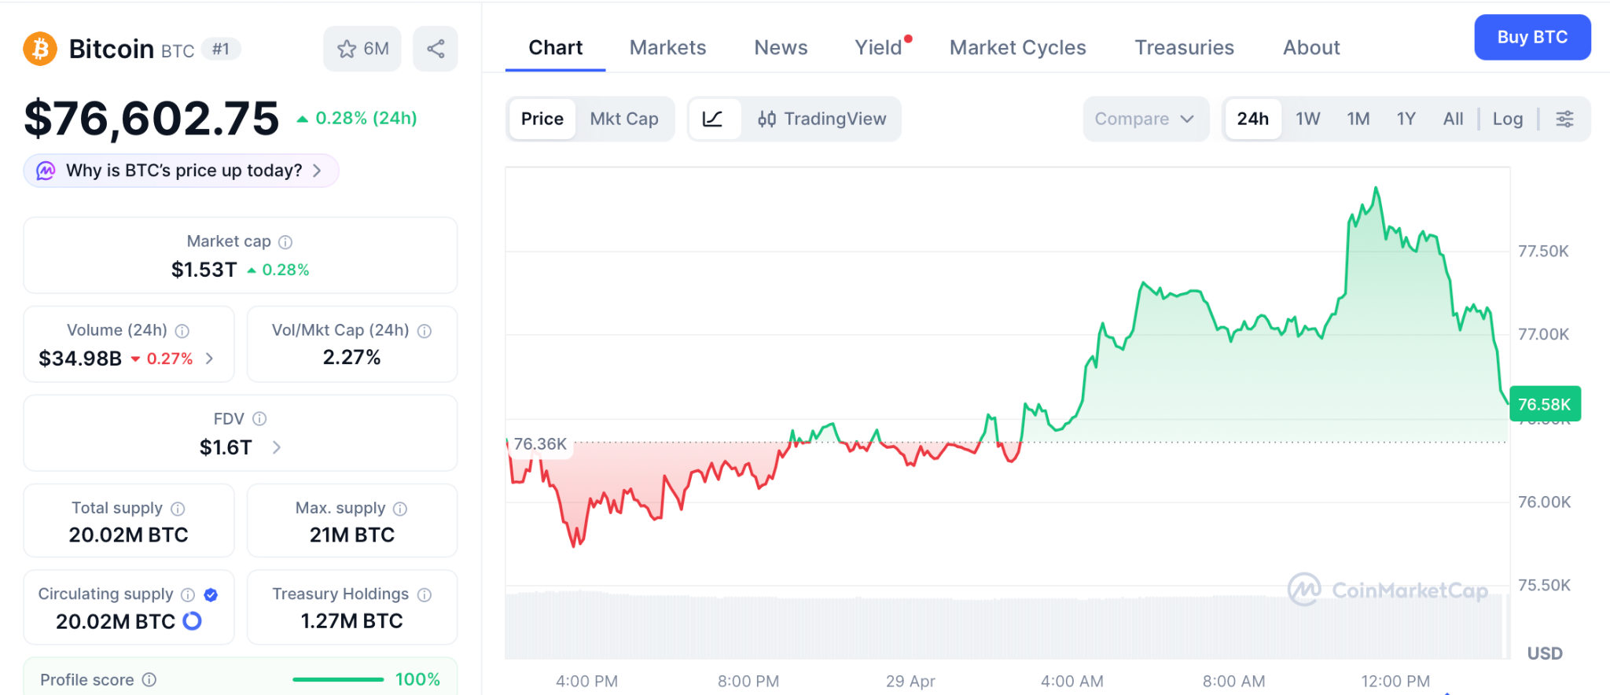Click info icon beside Volume (24h)
The height and width of the screenshot is (695, 1610).
click(x=182, y=331)
